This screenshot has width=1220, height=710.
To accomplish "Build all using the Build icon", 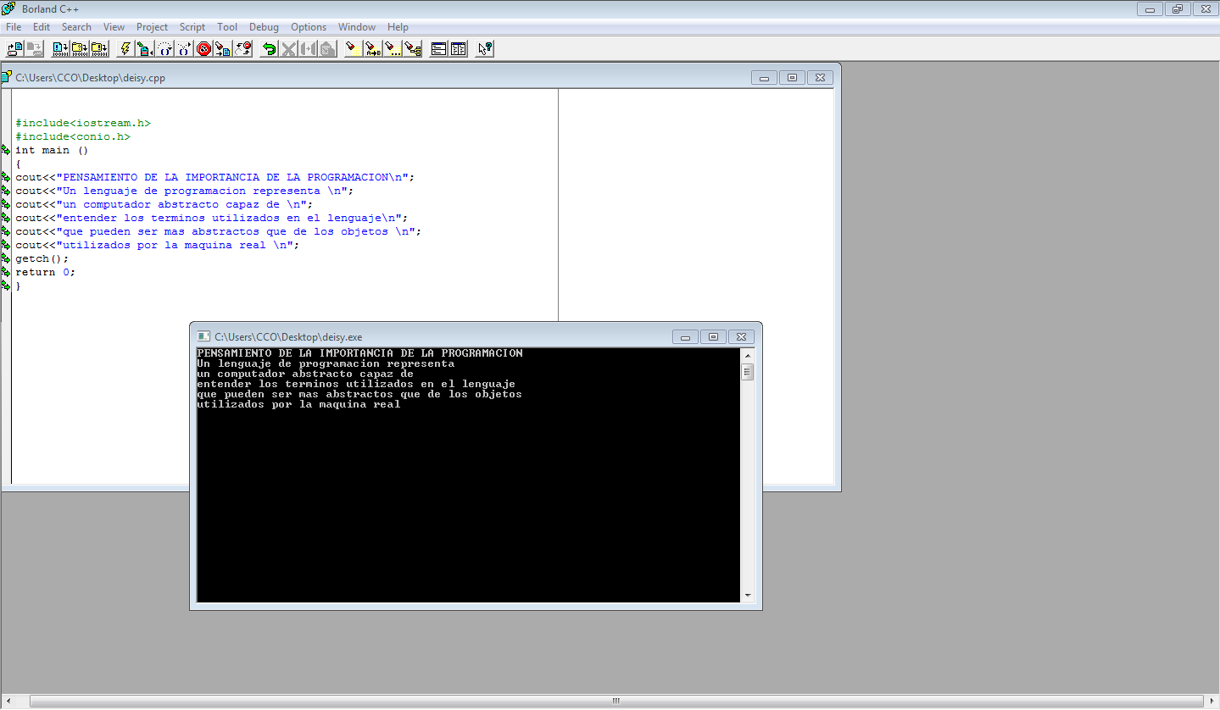I will pyautogui.click(x=100, y=48).
